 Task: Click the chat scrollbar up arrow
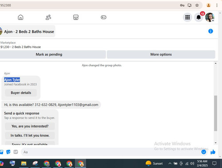(216, 63)
